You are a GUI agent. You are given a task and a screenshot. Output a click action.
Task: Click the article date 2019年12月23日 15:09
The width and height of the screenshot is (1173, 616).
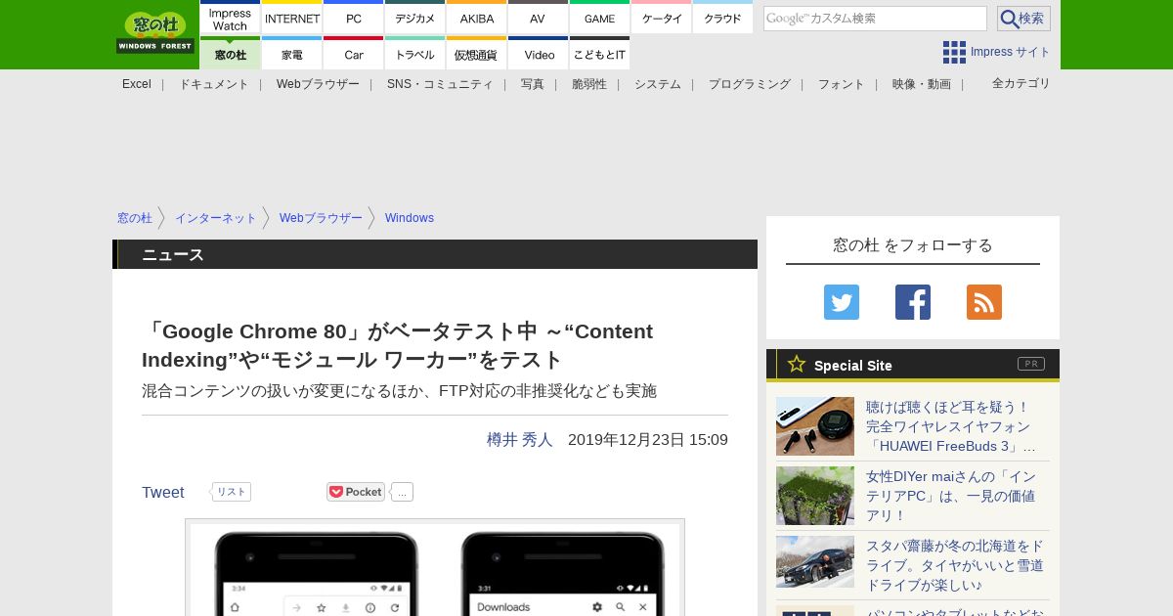point(648,440)
